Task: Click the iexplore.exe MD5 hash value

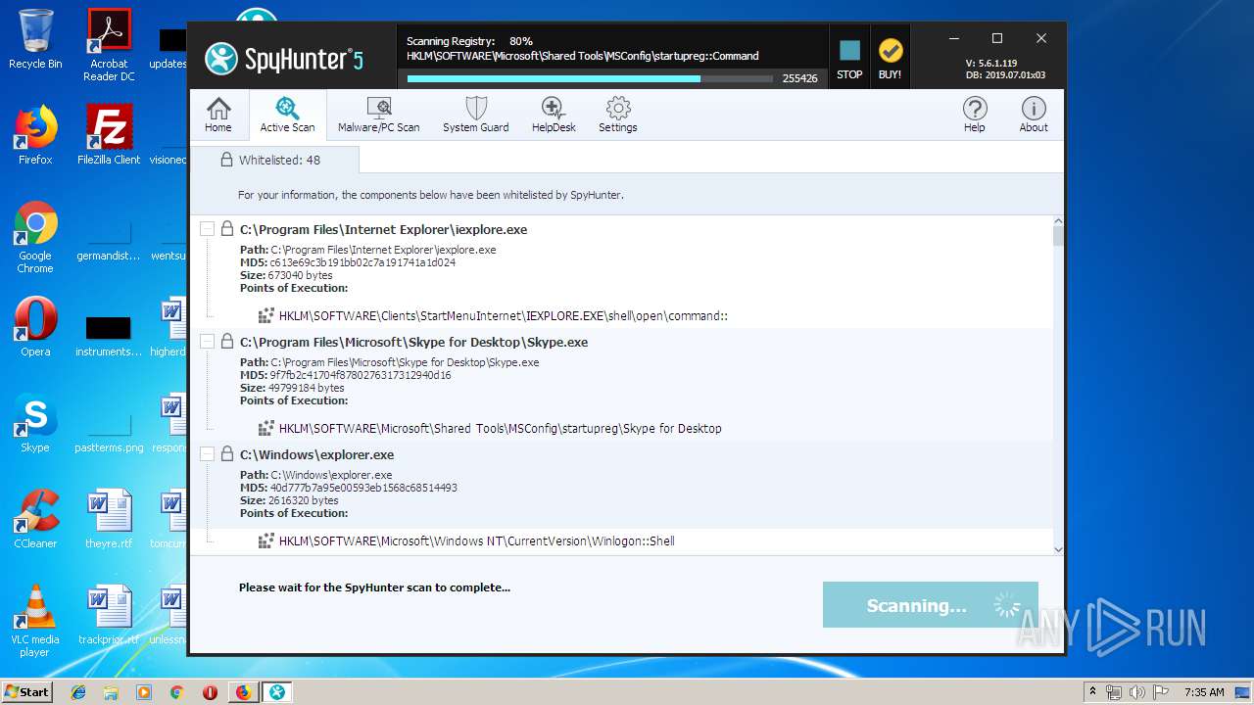Action: click(362, 262)
